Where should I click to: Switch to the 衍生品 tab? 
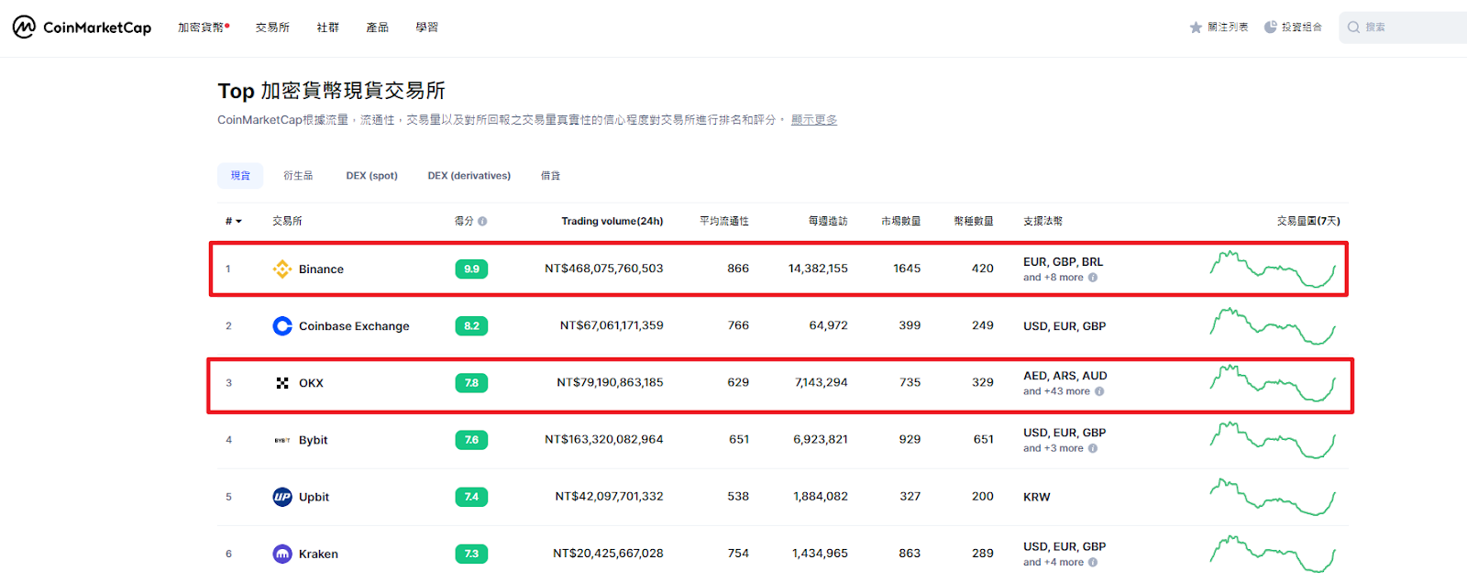298,176
